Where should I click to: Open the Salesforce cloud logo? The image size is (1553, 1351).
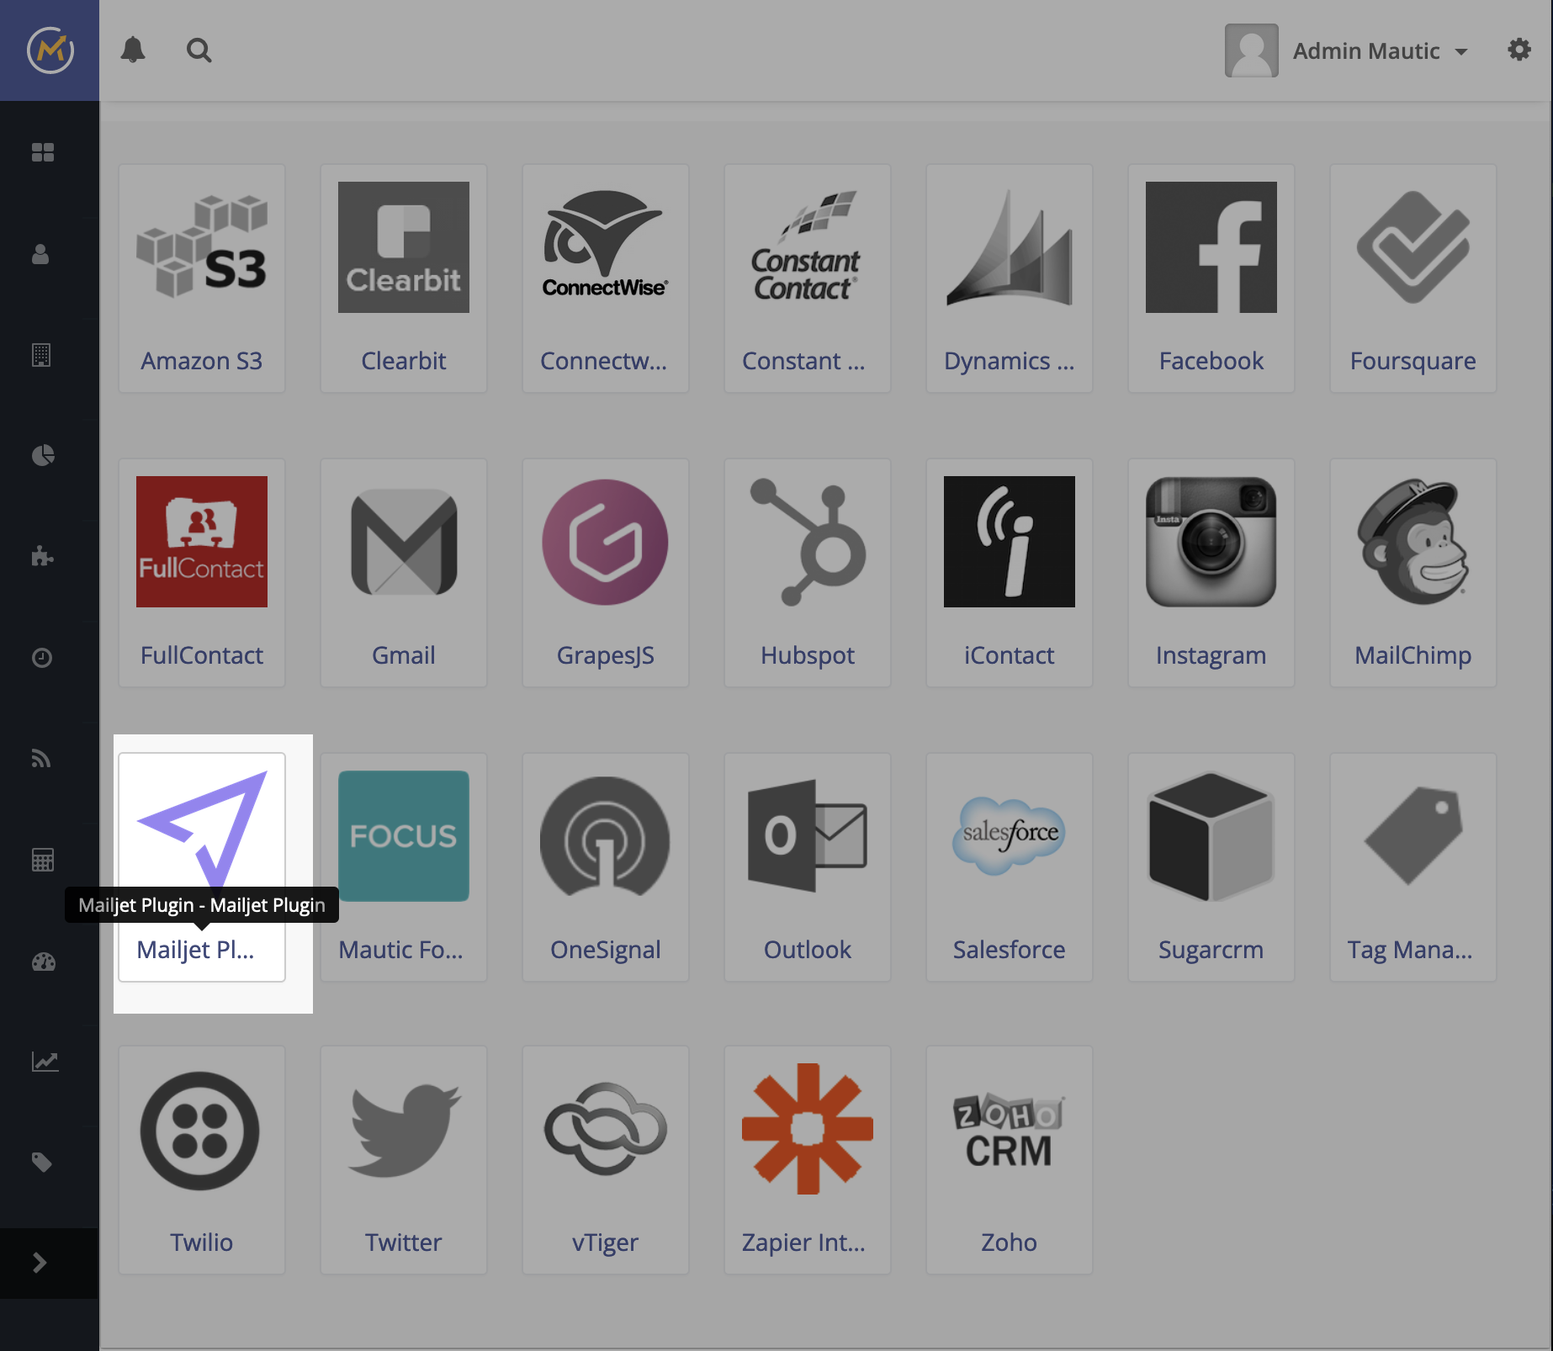pos(1010,836)
